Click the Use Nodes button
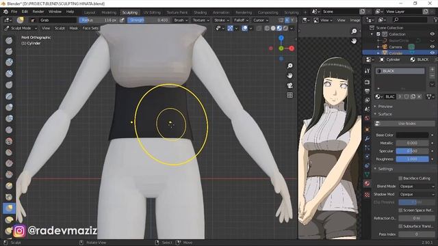Image resolution: width=438 pixels, height=246 pixels. [404, 124]
